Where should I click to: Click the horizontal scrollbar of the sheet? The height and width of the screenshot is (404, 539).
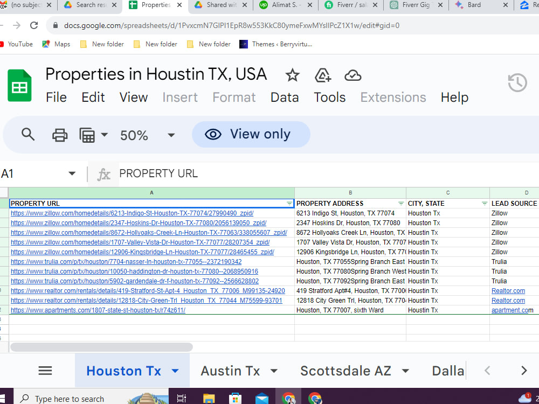(101, 347)
